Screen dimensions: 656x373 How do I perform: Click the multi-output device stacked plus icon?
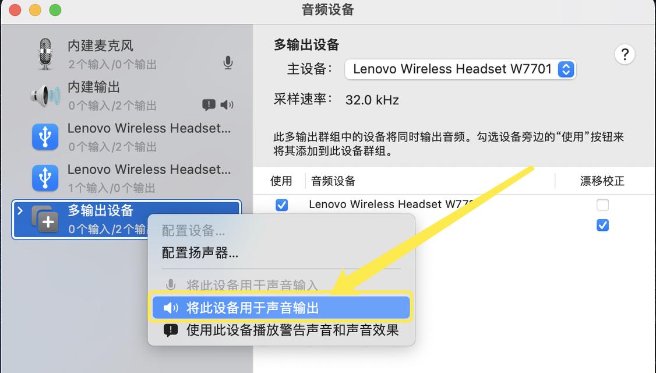tap(45, 219)
